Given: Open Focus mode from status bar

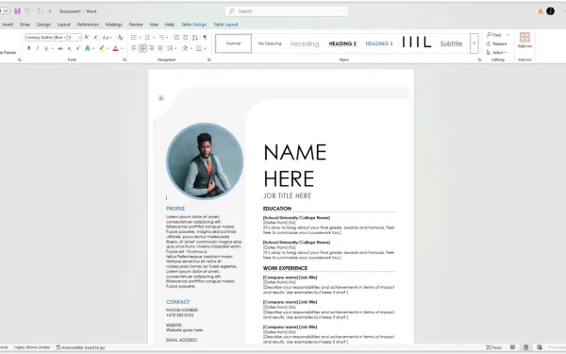Looking at the screenshot, I should tap(493, 347).
